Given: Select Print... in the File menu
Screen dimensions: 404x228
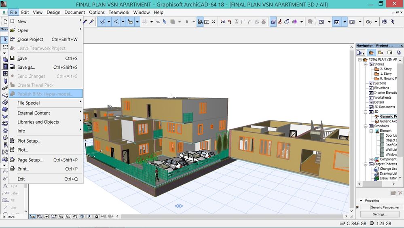Looking at the screenshot, I should click(x=23, y=169).
